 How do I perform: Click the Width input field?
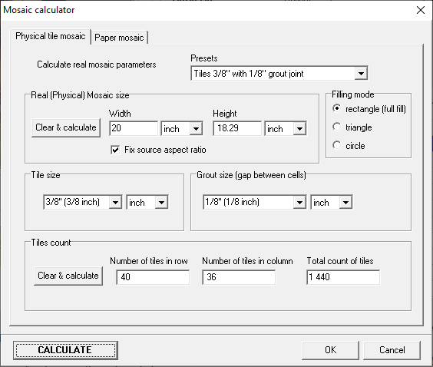pyautogui.click(x=134, y=128)
